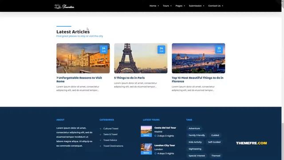This screenshot has height=160, width=284.
Task: Click the 'Madrid' location text
Action: pyautogui.click(x=158, y=132)
